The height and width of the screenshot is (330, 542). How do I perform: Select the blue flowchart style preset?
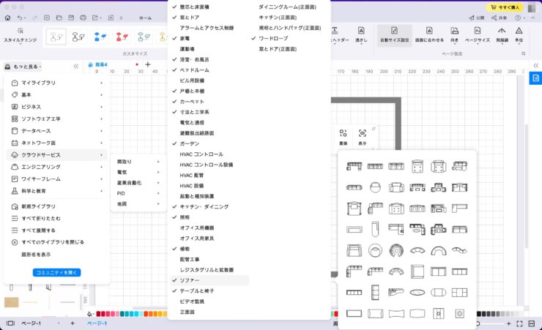101,36
